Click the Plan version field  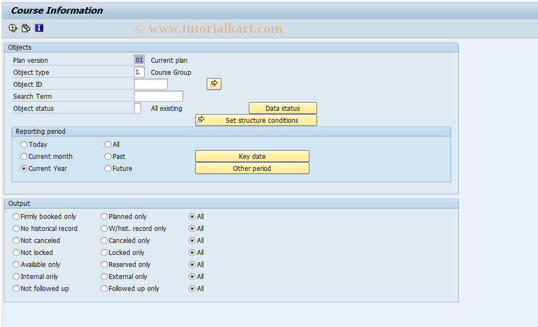[139, 60]
